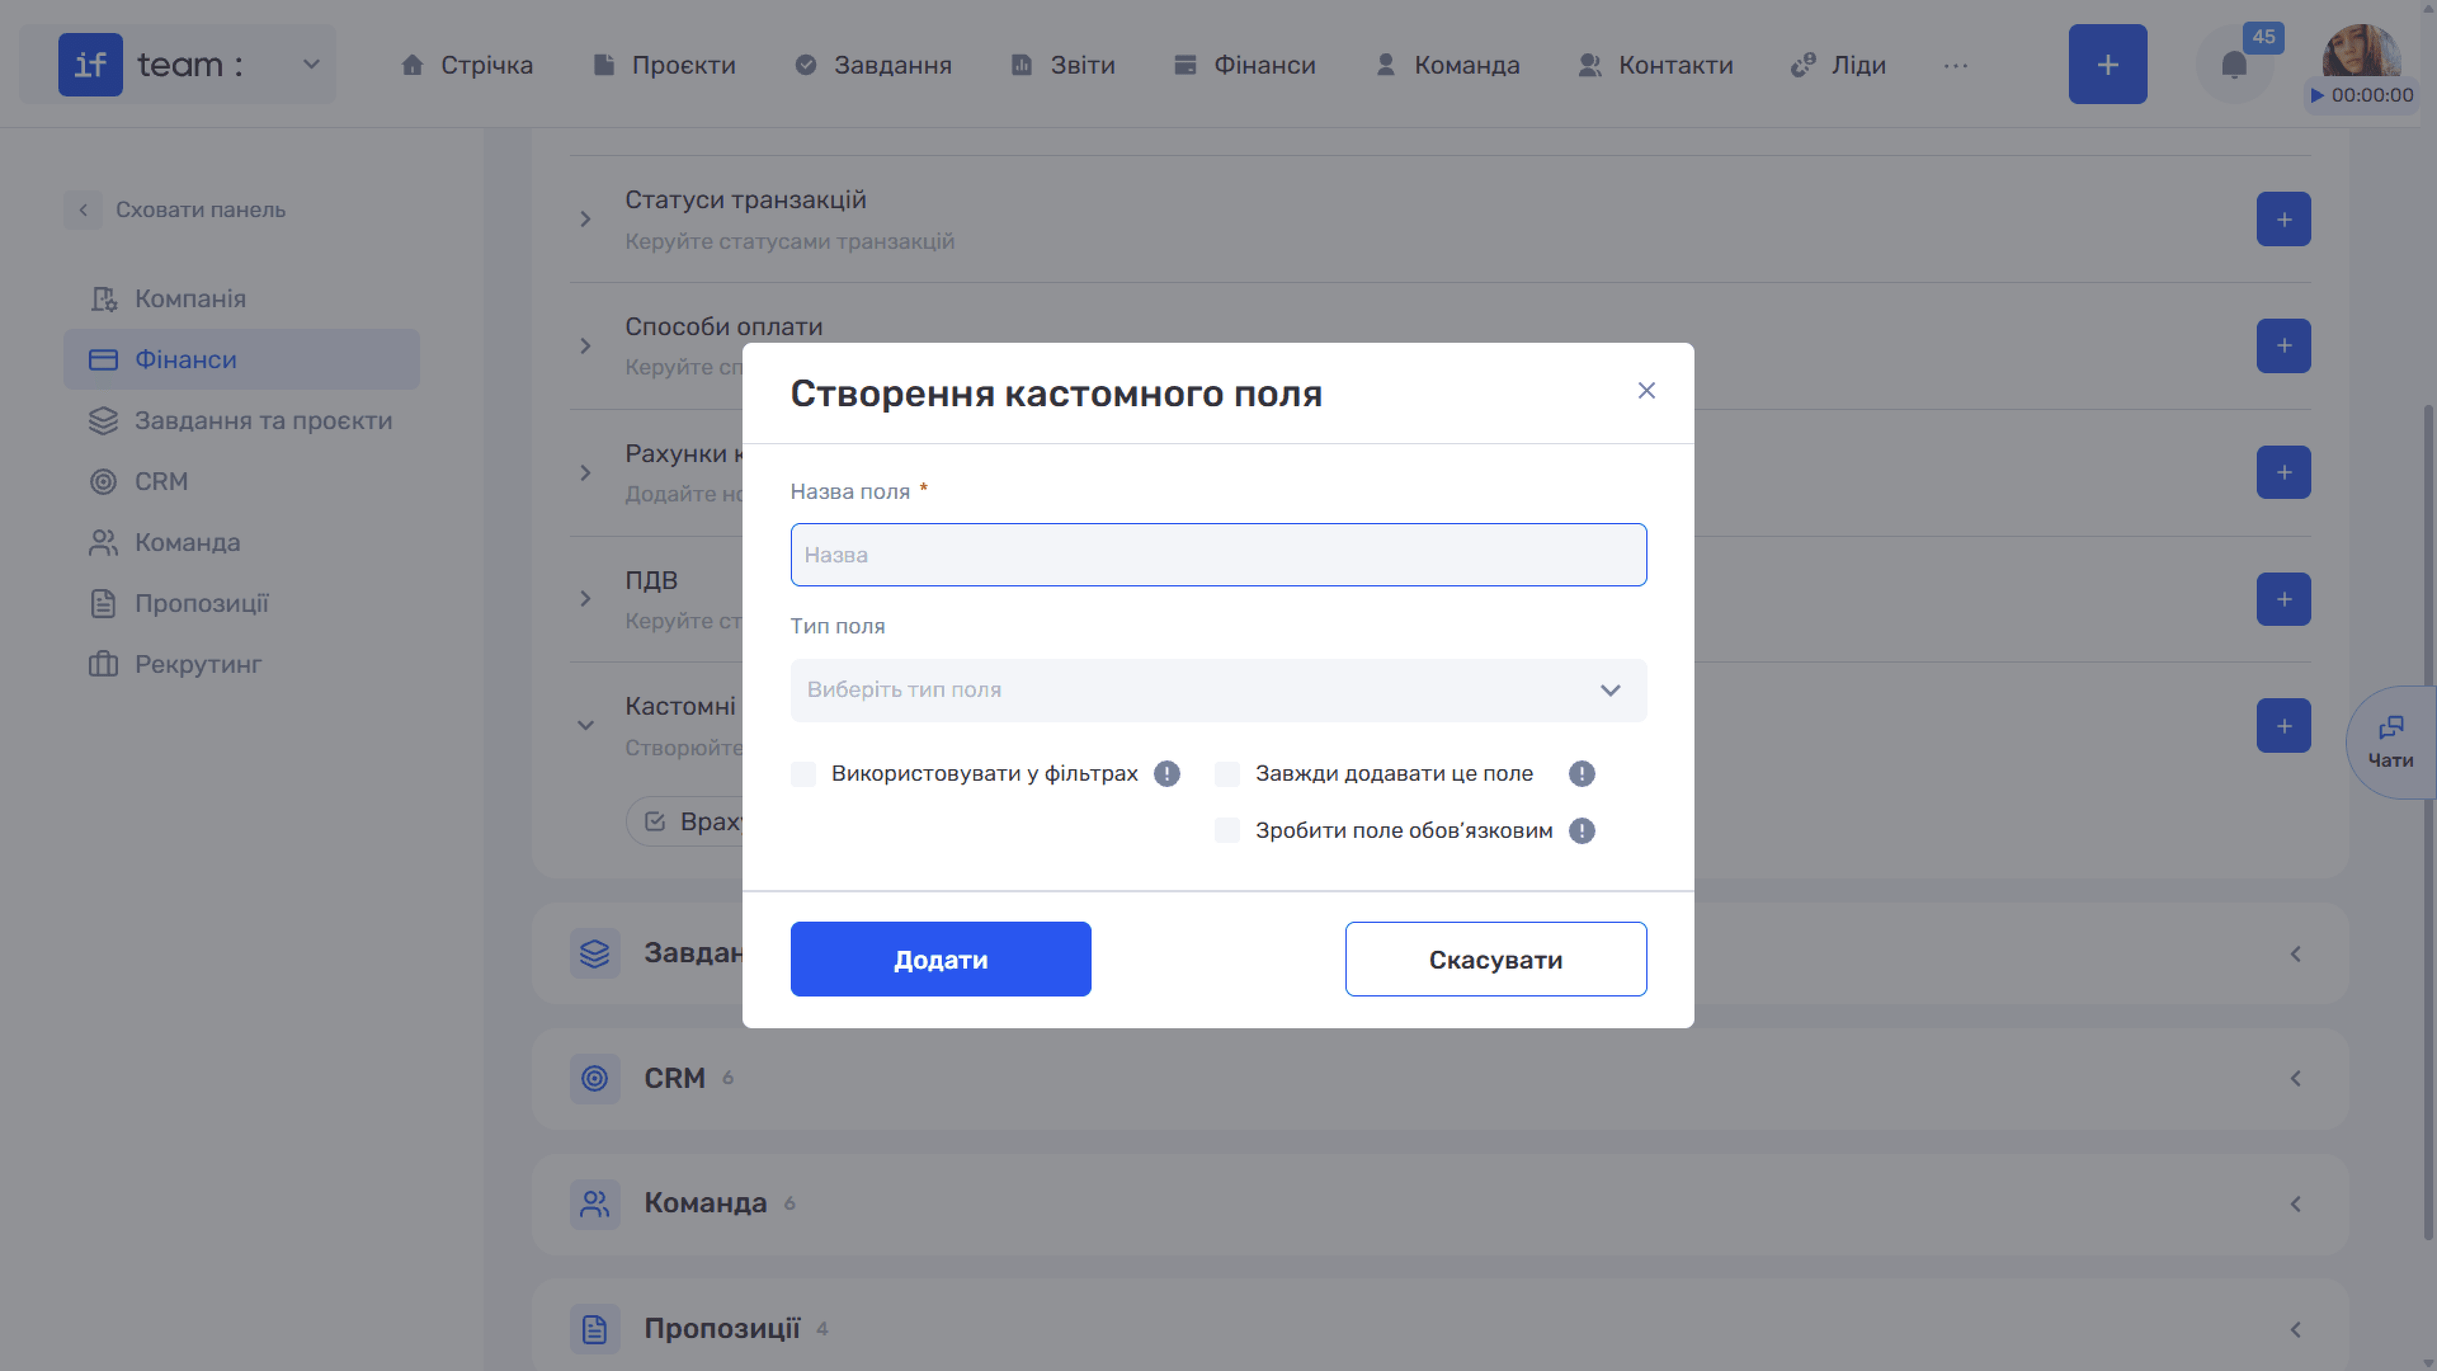The image size is (2437, 1371).
Task: Click the Додати button
Action: pos(941,960)
